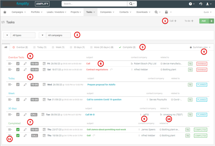Click the TS badge on Robert Bosch row
The width and height of the screenshot is (215, 146).
click(190, 64)
